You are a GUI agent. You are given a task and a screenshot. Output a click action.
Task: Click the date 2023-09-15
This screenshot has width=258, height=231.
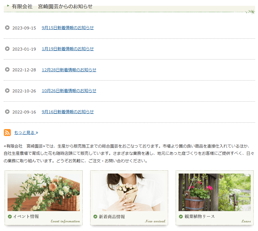24,28
